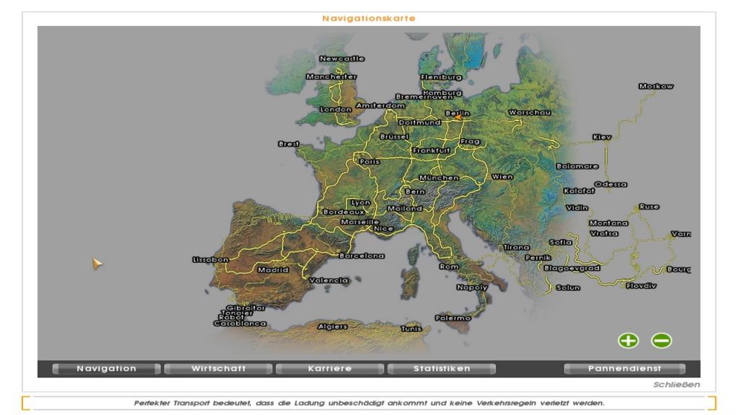The height and width of the screenshot is (415, 738).
Task: Switch to the Karriere tab
Action: point(330,369)
